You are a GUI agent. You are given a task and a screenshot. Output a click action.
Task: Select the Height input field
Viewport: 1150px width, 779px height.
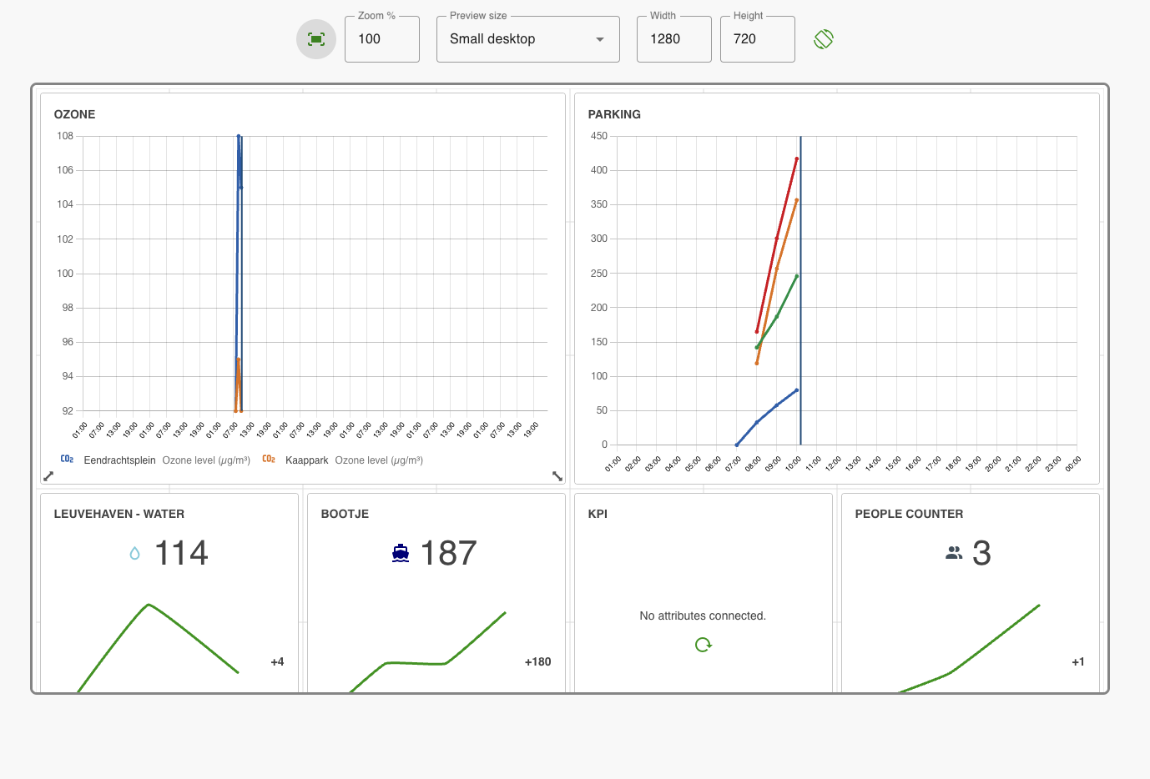(x=757, y=39)
